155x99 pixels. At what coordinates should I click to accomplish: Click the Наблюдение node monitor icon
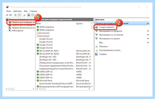[10, 31]
